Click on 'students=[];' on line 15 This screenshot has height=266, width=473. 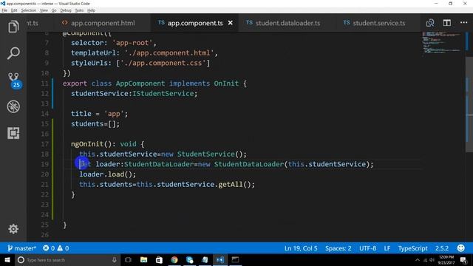pos(95,123)
